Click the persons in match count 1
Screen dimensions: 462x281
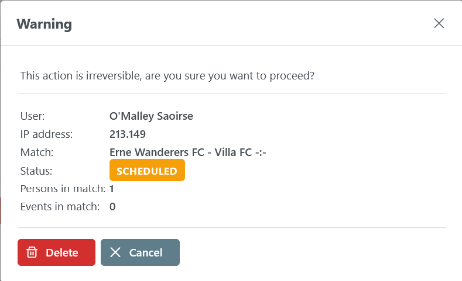click(x=112, y=189)
